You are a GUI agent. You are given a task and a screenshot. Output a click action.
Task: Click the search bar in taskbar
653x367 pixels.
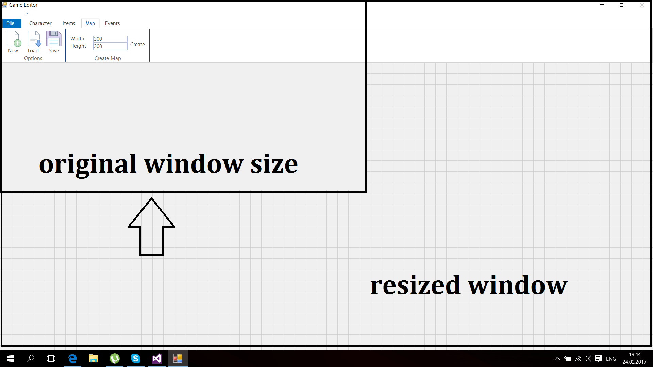point(30,359)
